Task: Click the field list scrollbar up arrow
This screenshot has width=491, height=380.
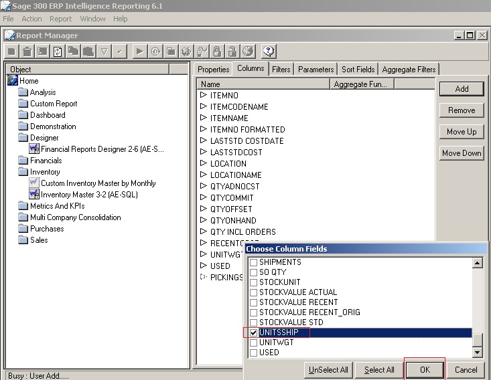Action: click(x=477, y=263)
